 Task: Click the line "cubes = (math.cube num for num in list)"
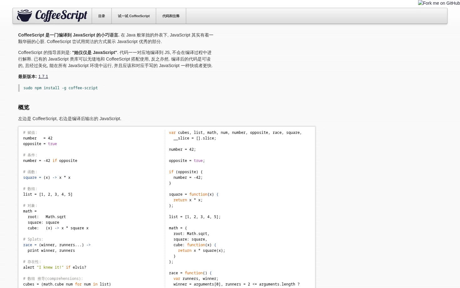(x=67, y=284)
